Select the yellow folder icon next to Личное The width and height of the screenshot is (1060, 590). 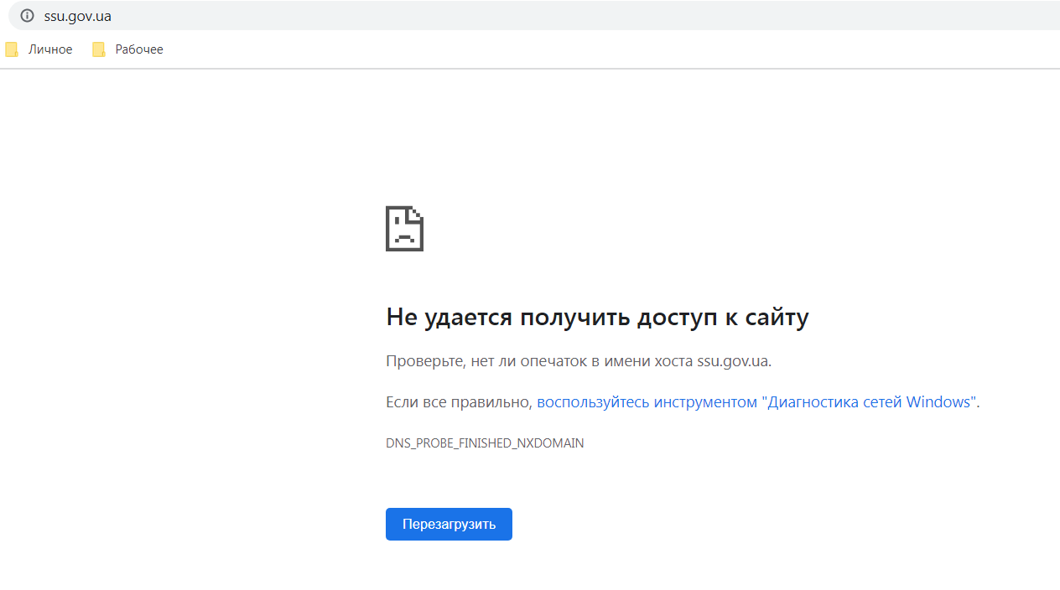click(x=12, y=49)
